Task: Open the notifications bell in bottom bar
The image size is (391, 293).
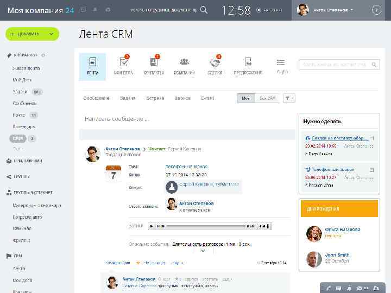Action: click(349, 289)
